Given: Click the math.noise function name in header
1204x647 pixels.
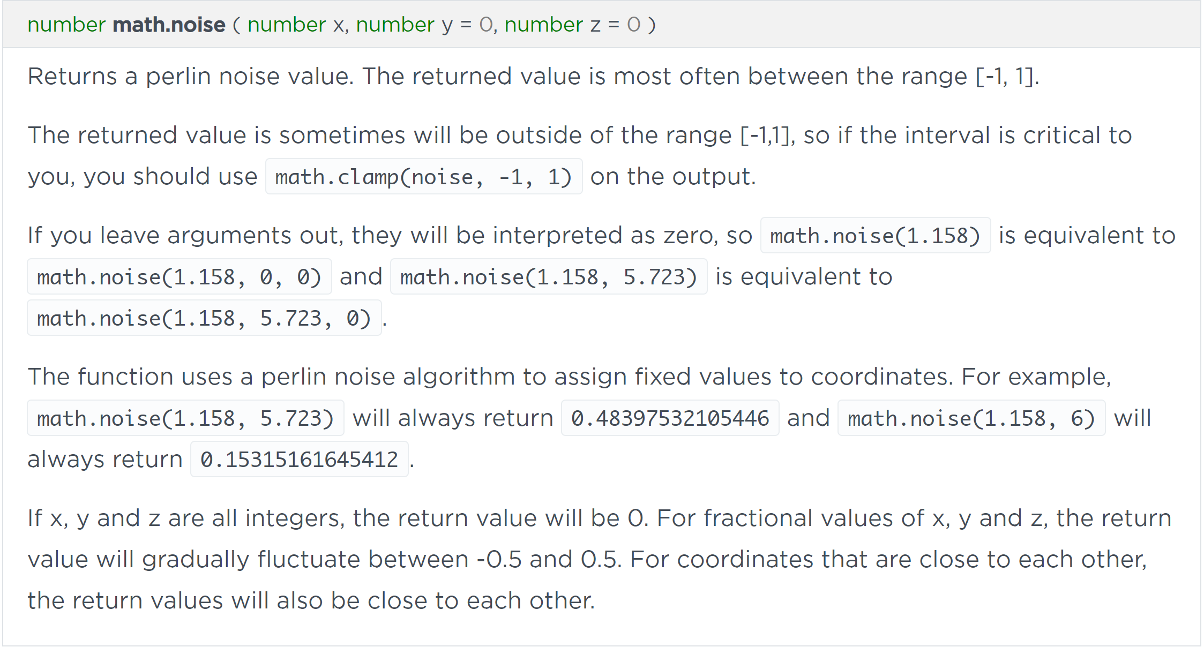Looking at the screenshot, I should [169, 25].
